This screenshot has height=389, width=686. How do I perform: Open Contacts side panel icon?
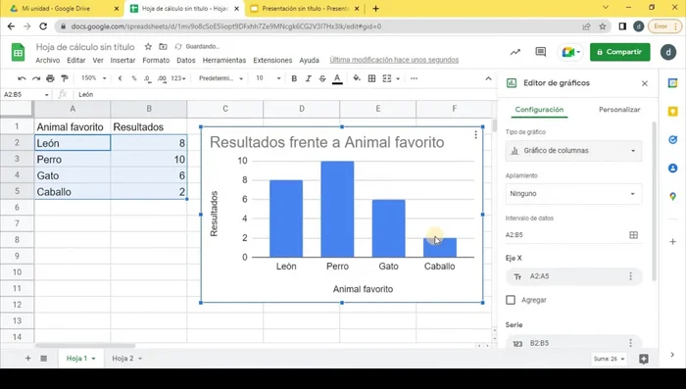click(x=673, y=168)
